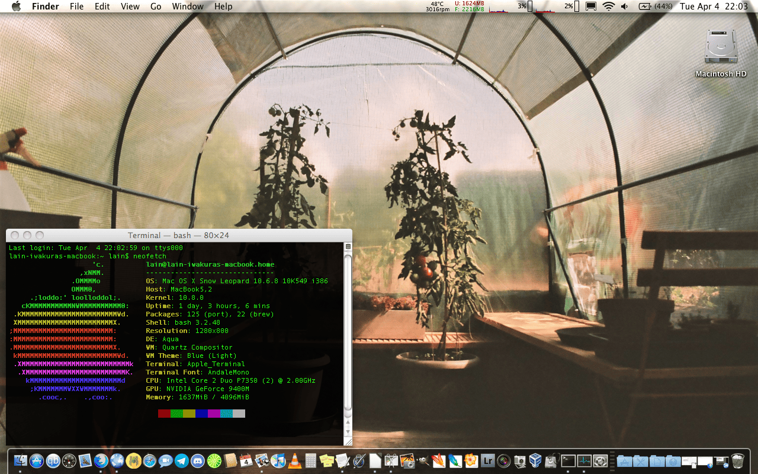Open VLC media player in dock
Screen dimensions: 758x474
point(294,461)
